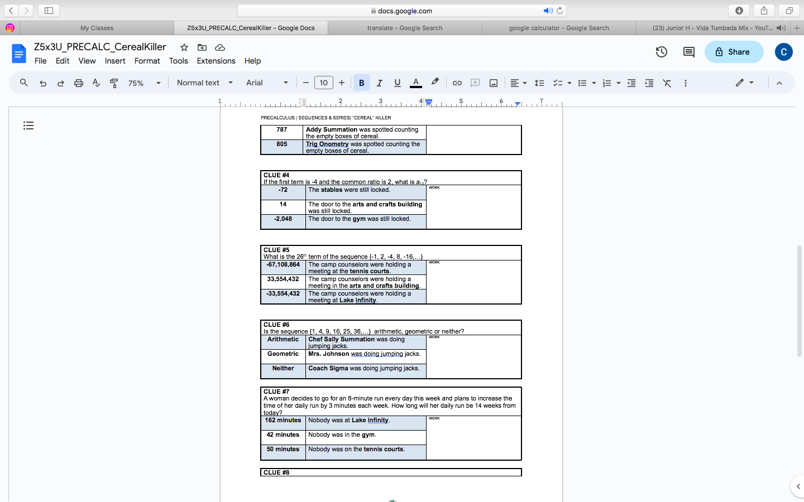Open the Edit menu
Screen dimensions: 804x502
click(63, 61)
